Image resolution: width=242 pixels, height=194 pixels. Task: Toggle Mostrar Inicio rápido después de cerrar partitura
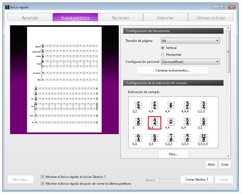(x=42, y=183)
